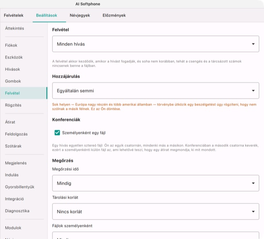Open Gyorsbillentyűk settings
This screenshot has height=239, width=264.
click(24, 187)
